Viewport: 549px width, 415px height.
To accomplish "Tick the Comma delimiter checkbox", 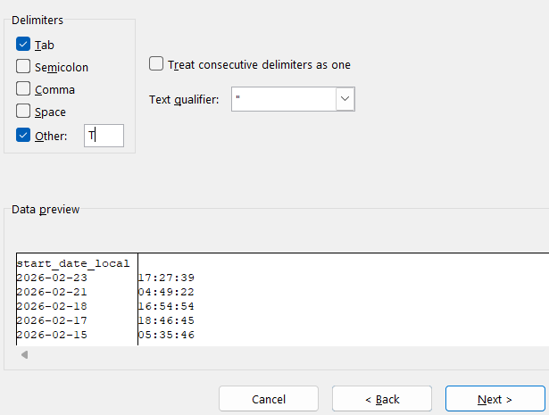I will tap(23, 89).
